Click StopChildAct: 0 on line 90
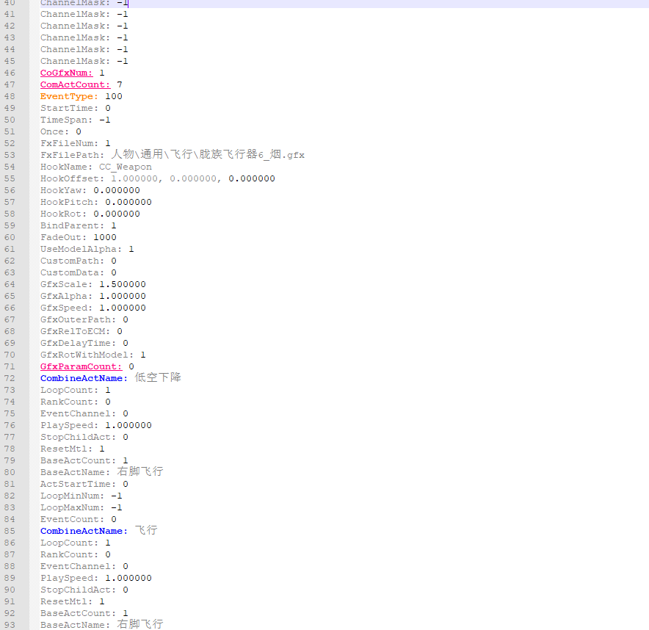 point(84,590)
